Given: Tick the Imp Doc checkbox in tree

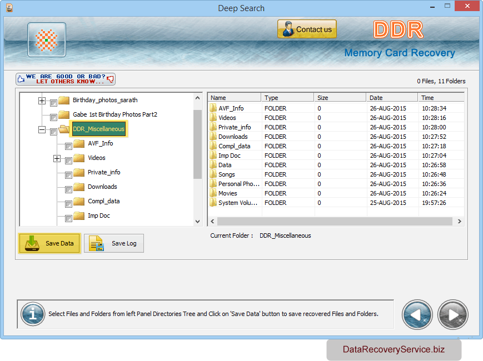Looking at the screenshot, I should [x=68, y=218].
